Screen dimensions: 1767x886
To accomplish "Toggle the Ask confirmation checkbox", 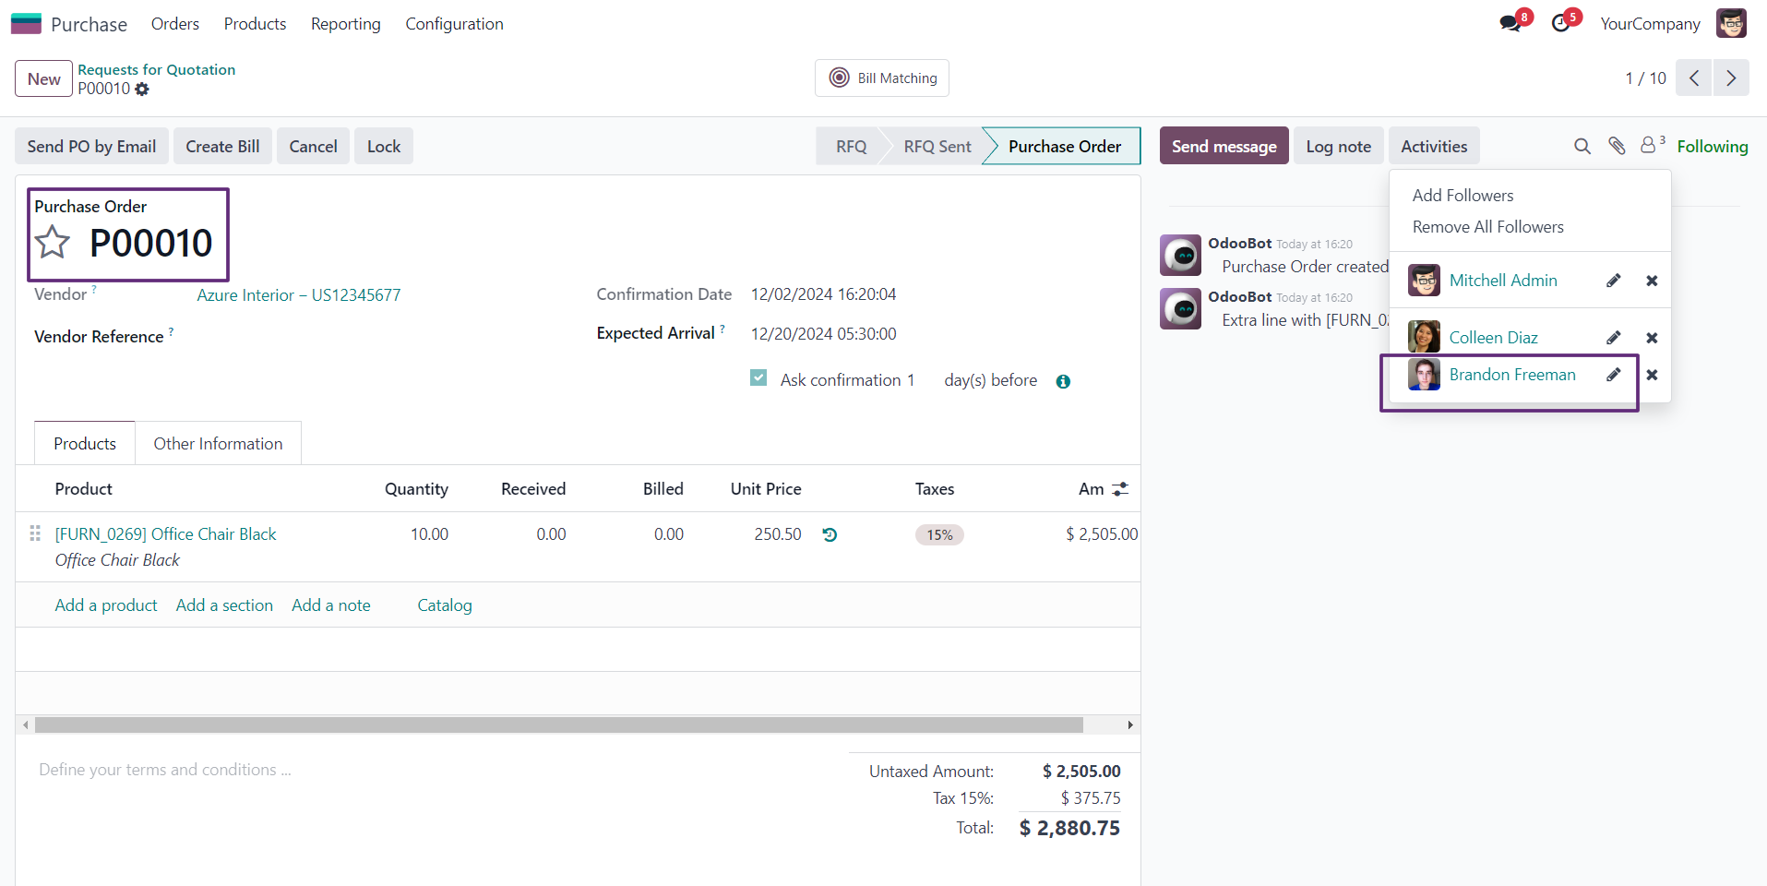I will pos(758,378).
